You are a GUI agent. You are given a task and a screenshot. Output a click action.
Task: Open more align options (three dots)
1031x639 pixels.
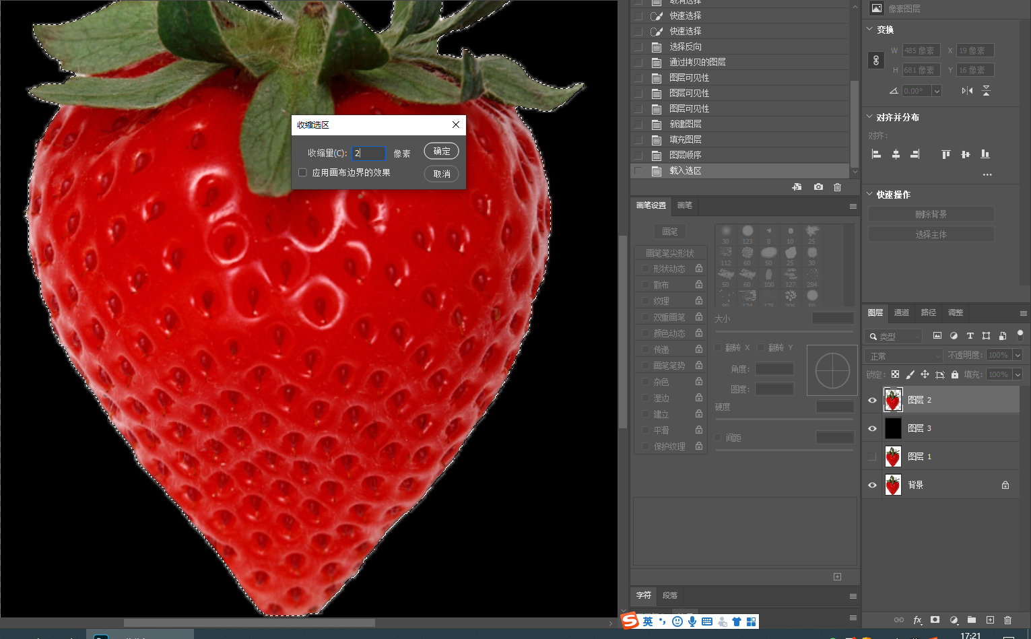[x=987, y=174]
